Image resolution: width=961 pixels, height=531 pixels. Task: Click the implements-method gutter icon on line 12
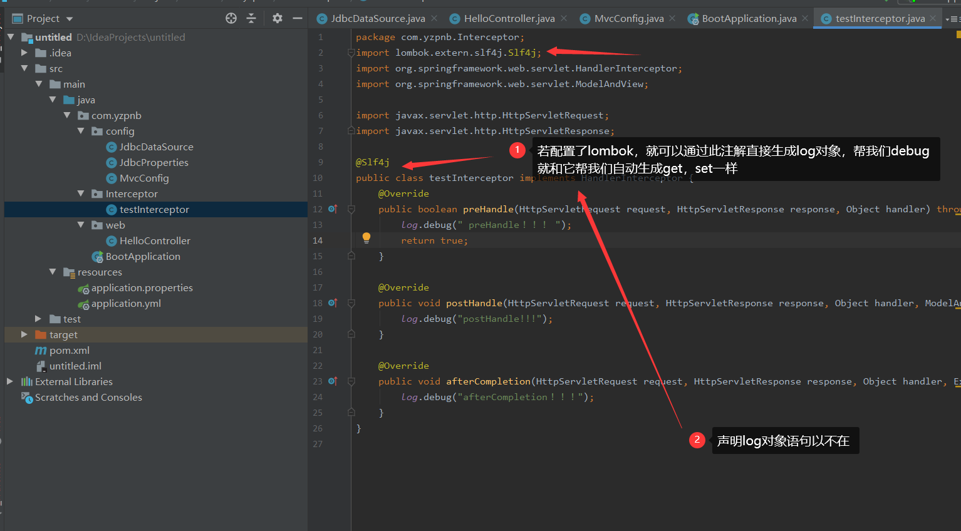(x=333, y=209)
